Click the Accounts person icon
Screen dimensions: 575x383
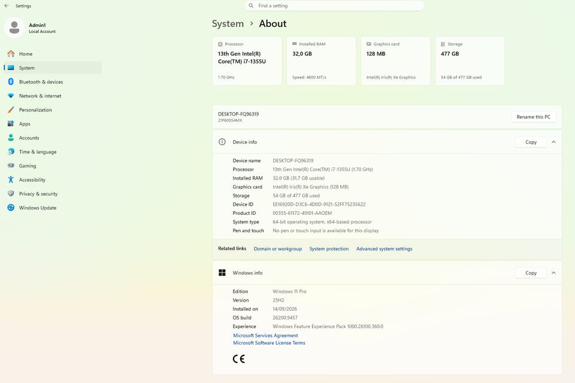pyautogui.click(x=11, y=138)
